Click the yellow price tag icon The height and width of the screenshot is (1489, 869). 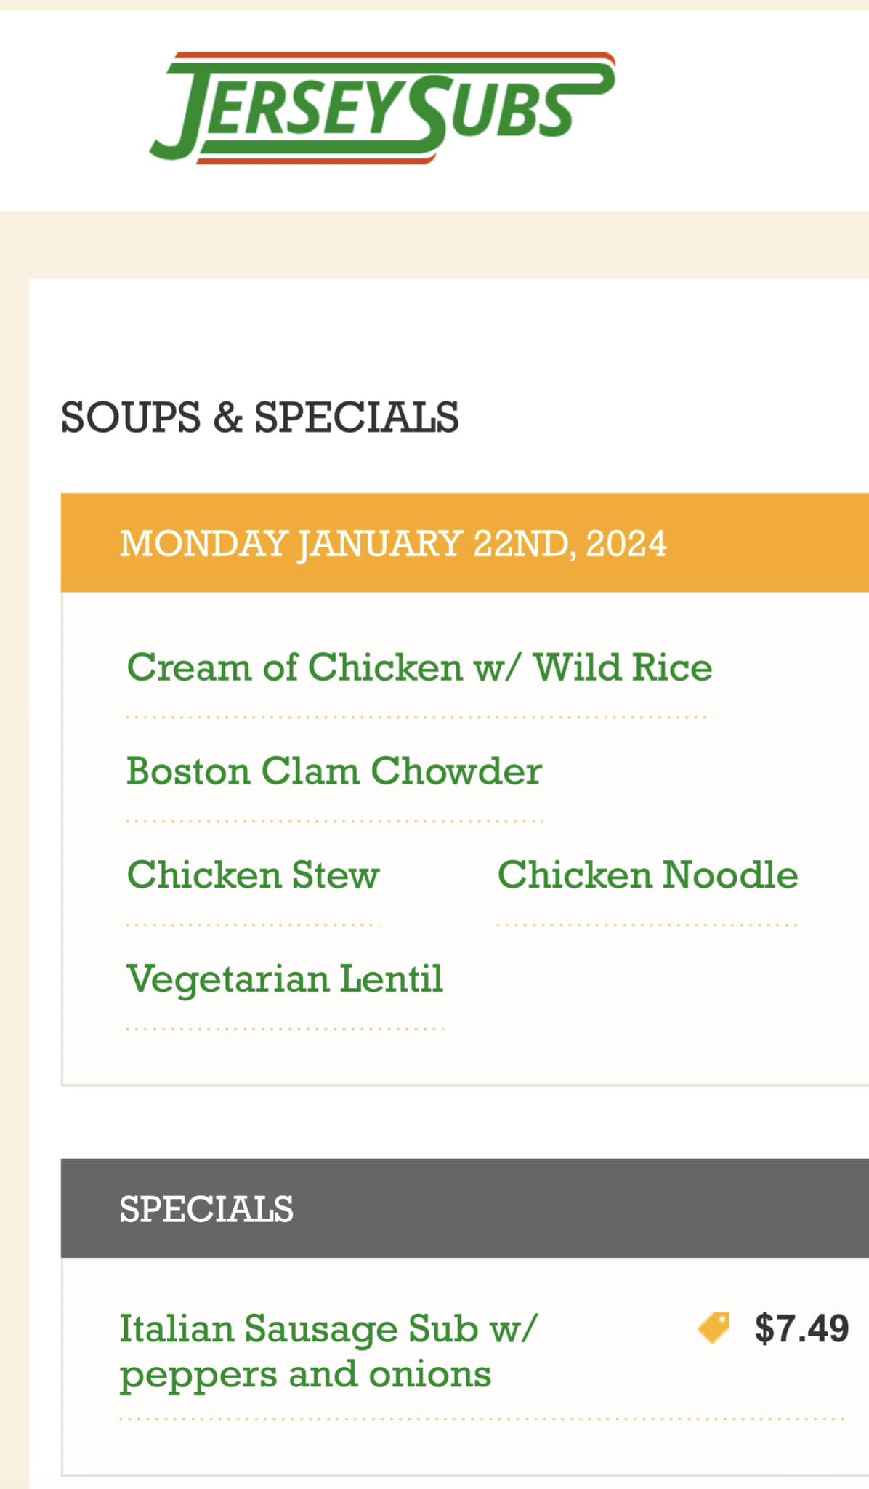tap(714, 1328)
